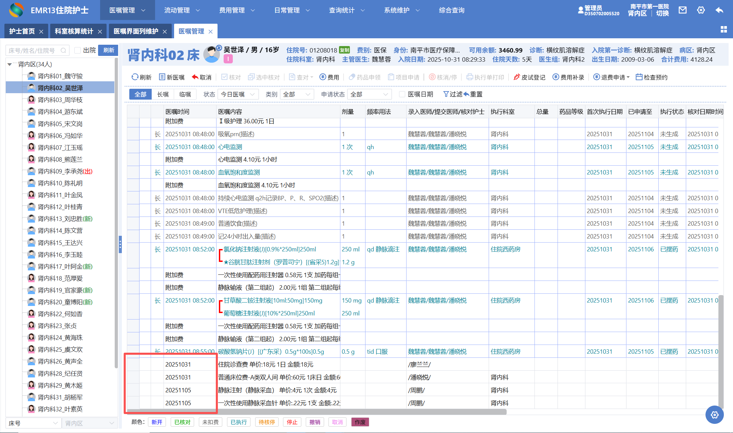
Task: Enable the 医嘱日期 checkbox
Action: point(402,94)
